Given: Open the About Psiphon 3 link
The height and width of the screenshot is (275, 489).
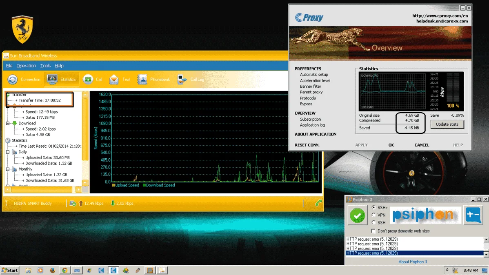Looking at the screenshot, I should 413,262.
